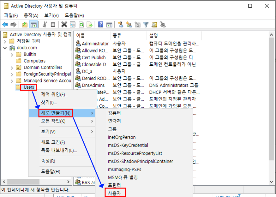Select the Computers container in tree

coord(34,61)
